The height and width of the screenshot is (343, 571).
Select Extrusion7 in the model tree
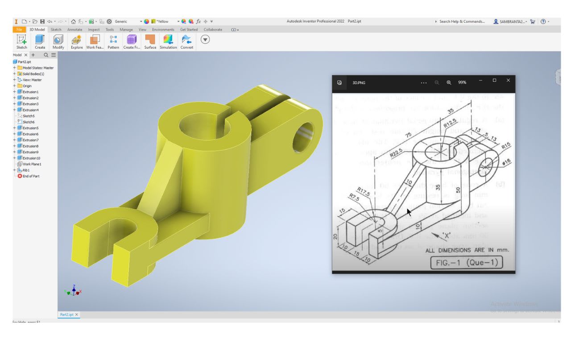(30, 140)
